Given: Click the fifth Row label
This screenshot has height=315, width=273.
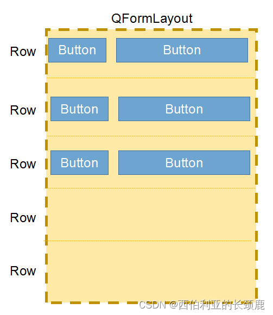Looking at the screenshot, I should [x=23, y=271].
